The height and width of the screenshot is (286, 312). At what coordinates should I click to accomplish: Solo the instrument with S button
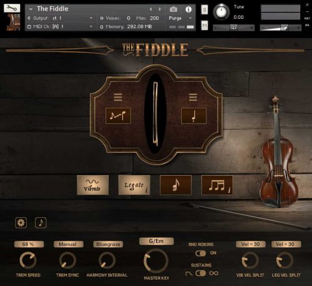coord(205,10)
